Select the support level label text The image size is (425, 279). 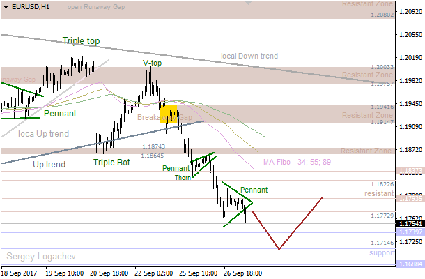tap(382, 252)
